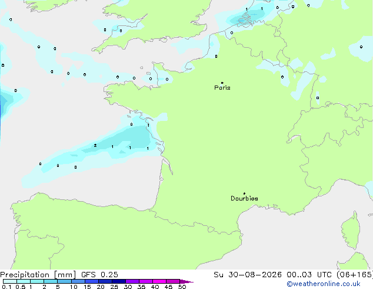The height and width of the screenshot is (289, 373).
Task: Select the 20 mm legend color swatch
Action: pyautogui.click(x=105, y=281)
